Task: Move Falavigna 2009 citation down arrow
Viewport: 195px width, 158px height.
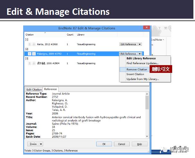Action: point(34,54)
